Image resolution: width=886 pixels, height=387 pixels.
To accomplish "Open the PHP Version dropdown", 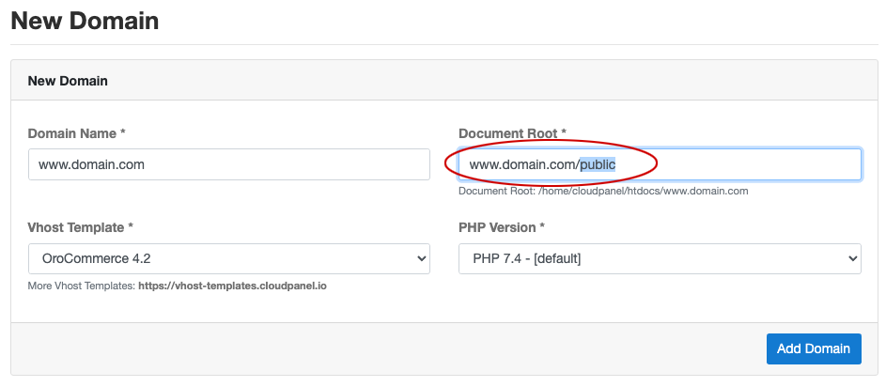I will pos(660,258).
